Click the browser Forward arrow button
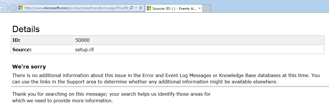Screen dimensions: 329x106 coord(13,8)
